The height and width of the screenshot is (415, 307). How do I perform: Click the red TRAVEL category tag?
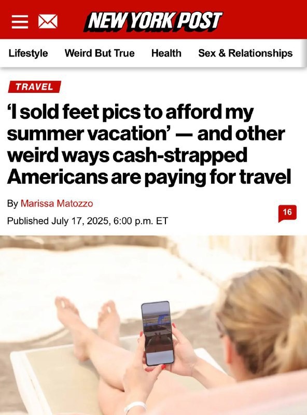point(34,87)
